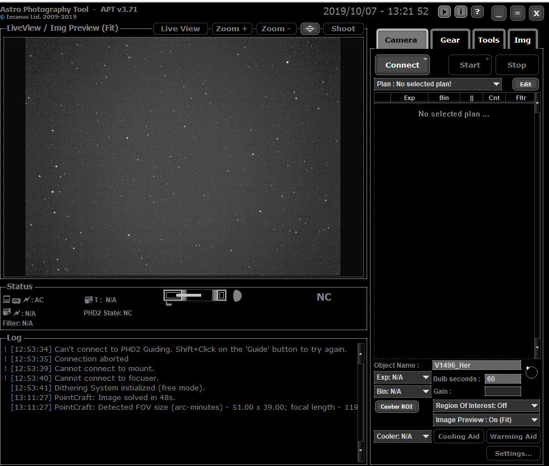Screen dimensions: 549x466
Task: Open the Cooler N/A dropdown
Action: pyautogui.click(x=402, y=436)
